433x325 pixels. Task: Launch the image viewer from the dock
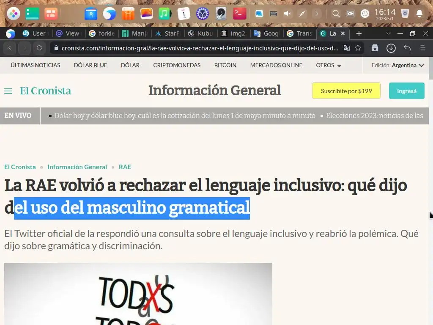tap(146, 13)
